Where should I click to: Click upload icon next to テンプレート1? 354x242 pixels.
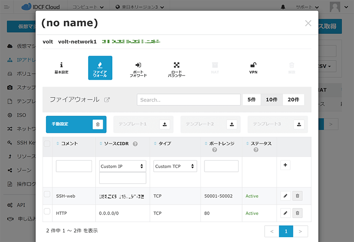click(x=165, y=125)
